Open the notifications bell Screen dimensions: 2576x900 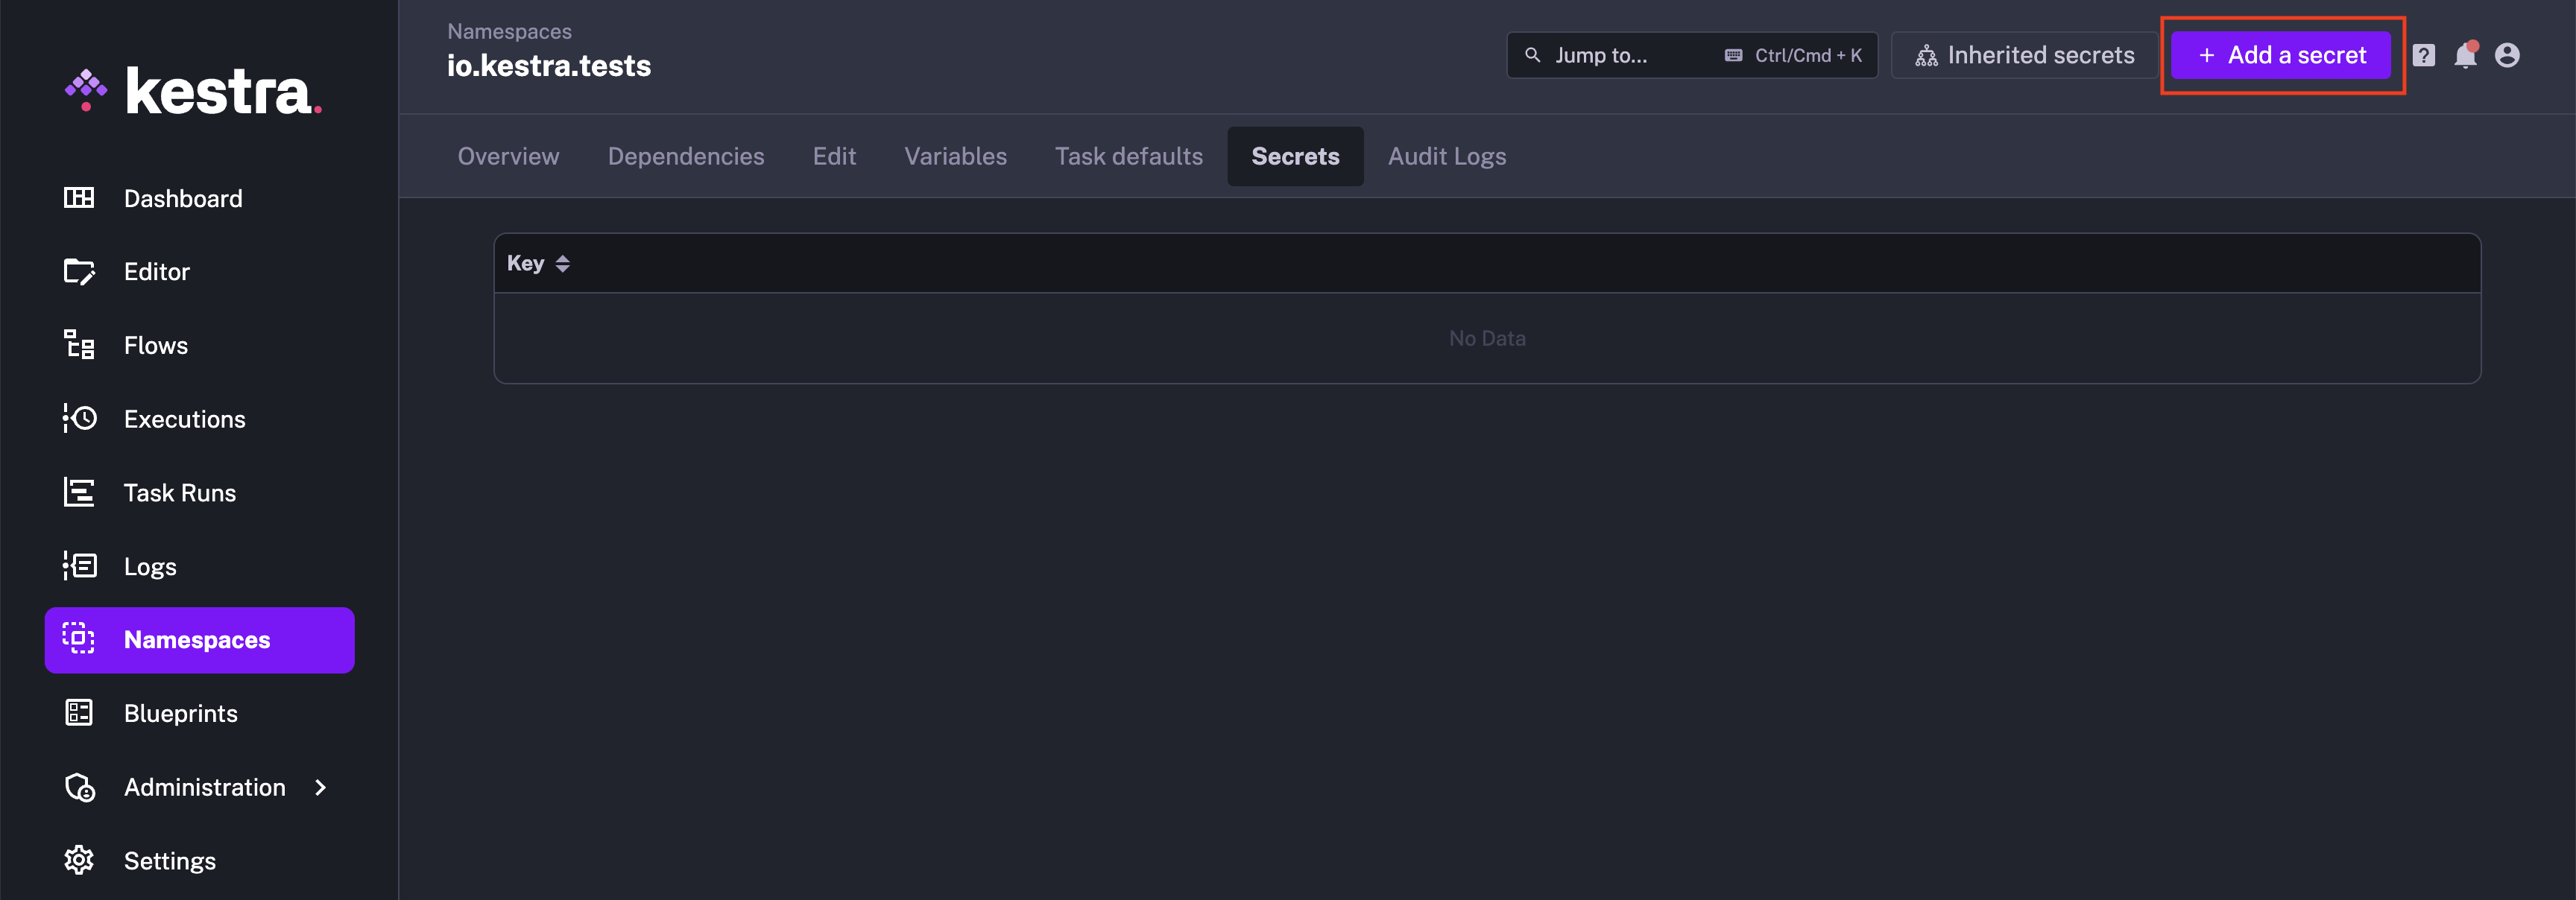point(2467,56)
